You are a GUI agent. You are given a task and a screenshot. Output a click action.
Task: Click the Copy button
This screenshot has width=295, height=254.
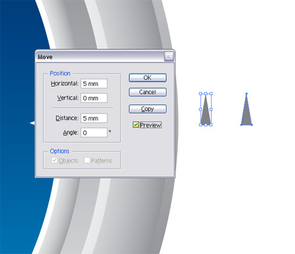click(147, 109)
